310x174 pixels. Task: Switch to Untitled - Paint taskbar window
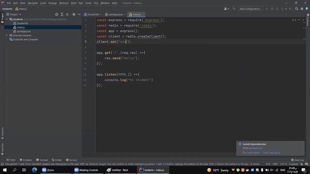[x=120, y=170]
